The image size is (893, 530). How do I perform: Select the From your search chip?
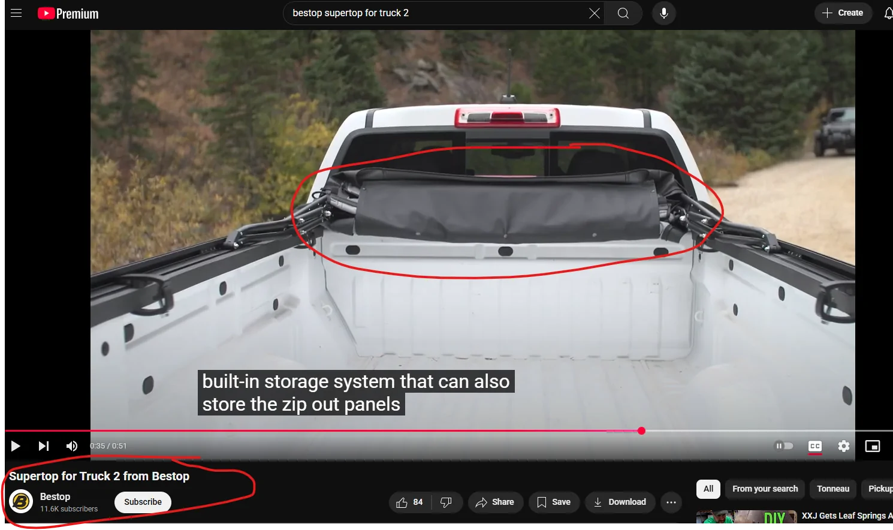(765, 489)
